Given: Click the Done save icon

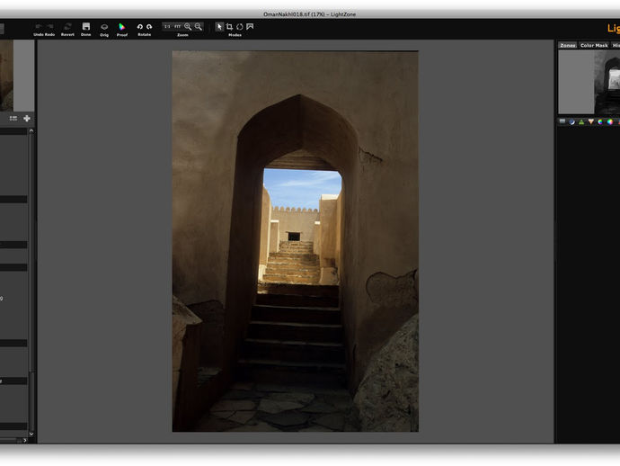Looking at the screenshot, I should [85, 26].
